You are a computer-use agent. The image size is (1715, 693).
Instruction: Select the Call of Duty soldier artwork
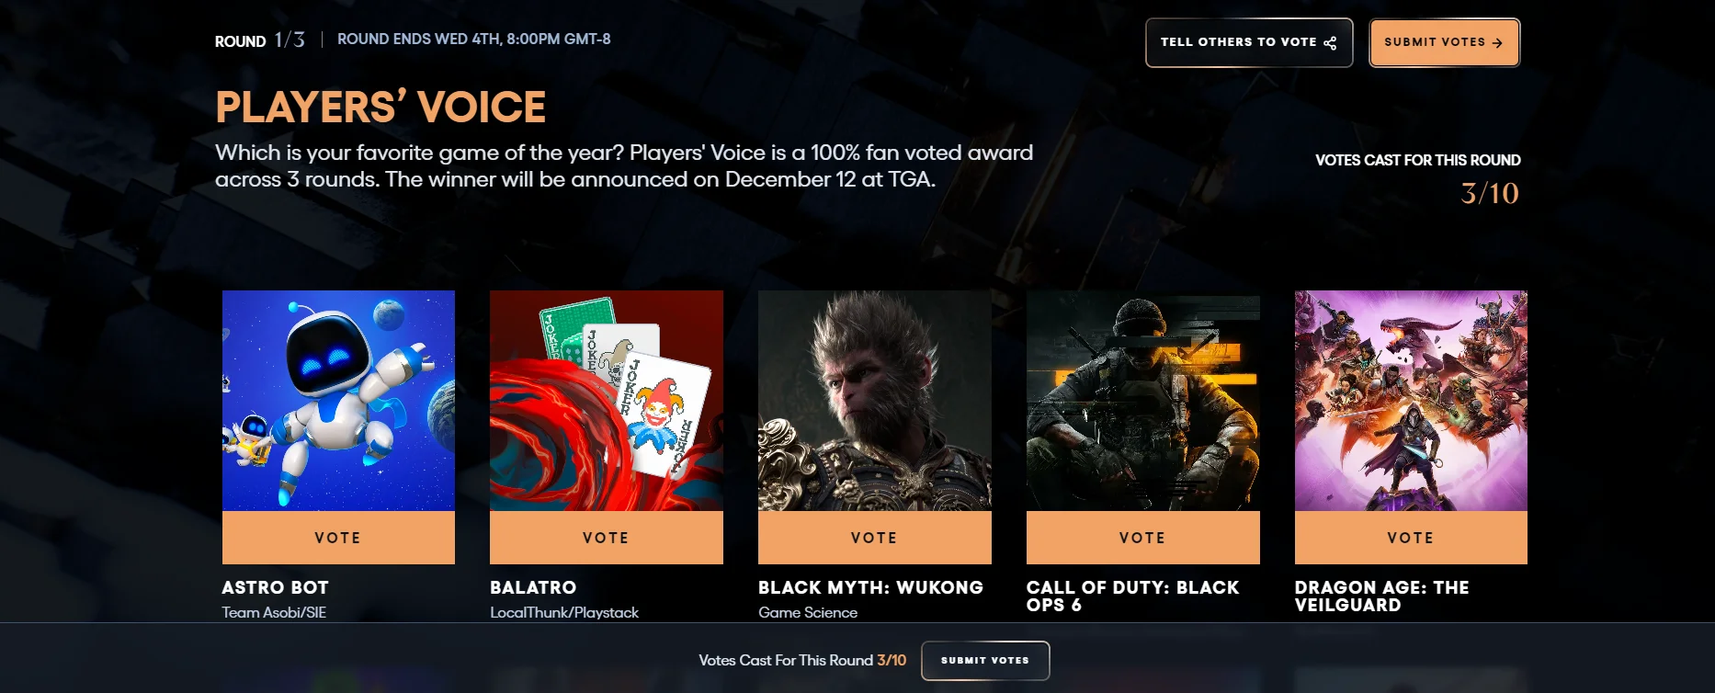pos(1143,401)
